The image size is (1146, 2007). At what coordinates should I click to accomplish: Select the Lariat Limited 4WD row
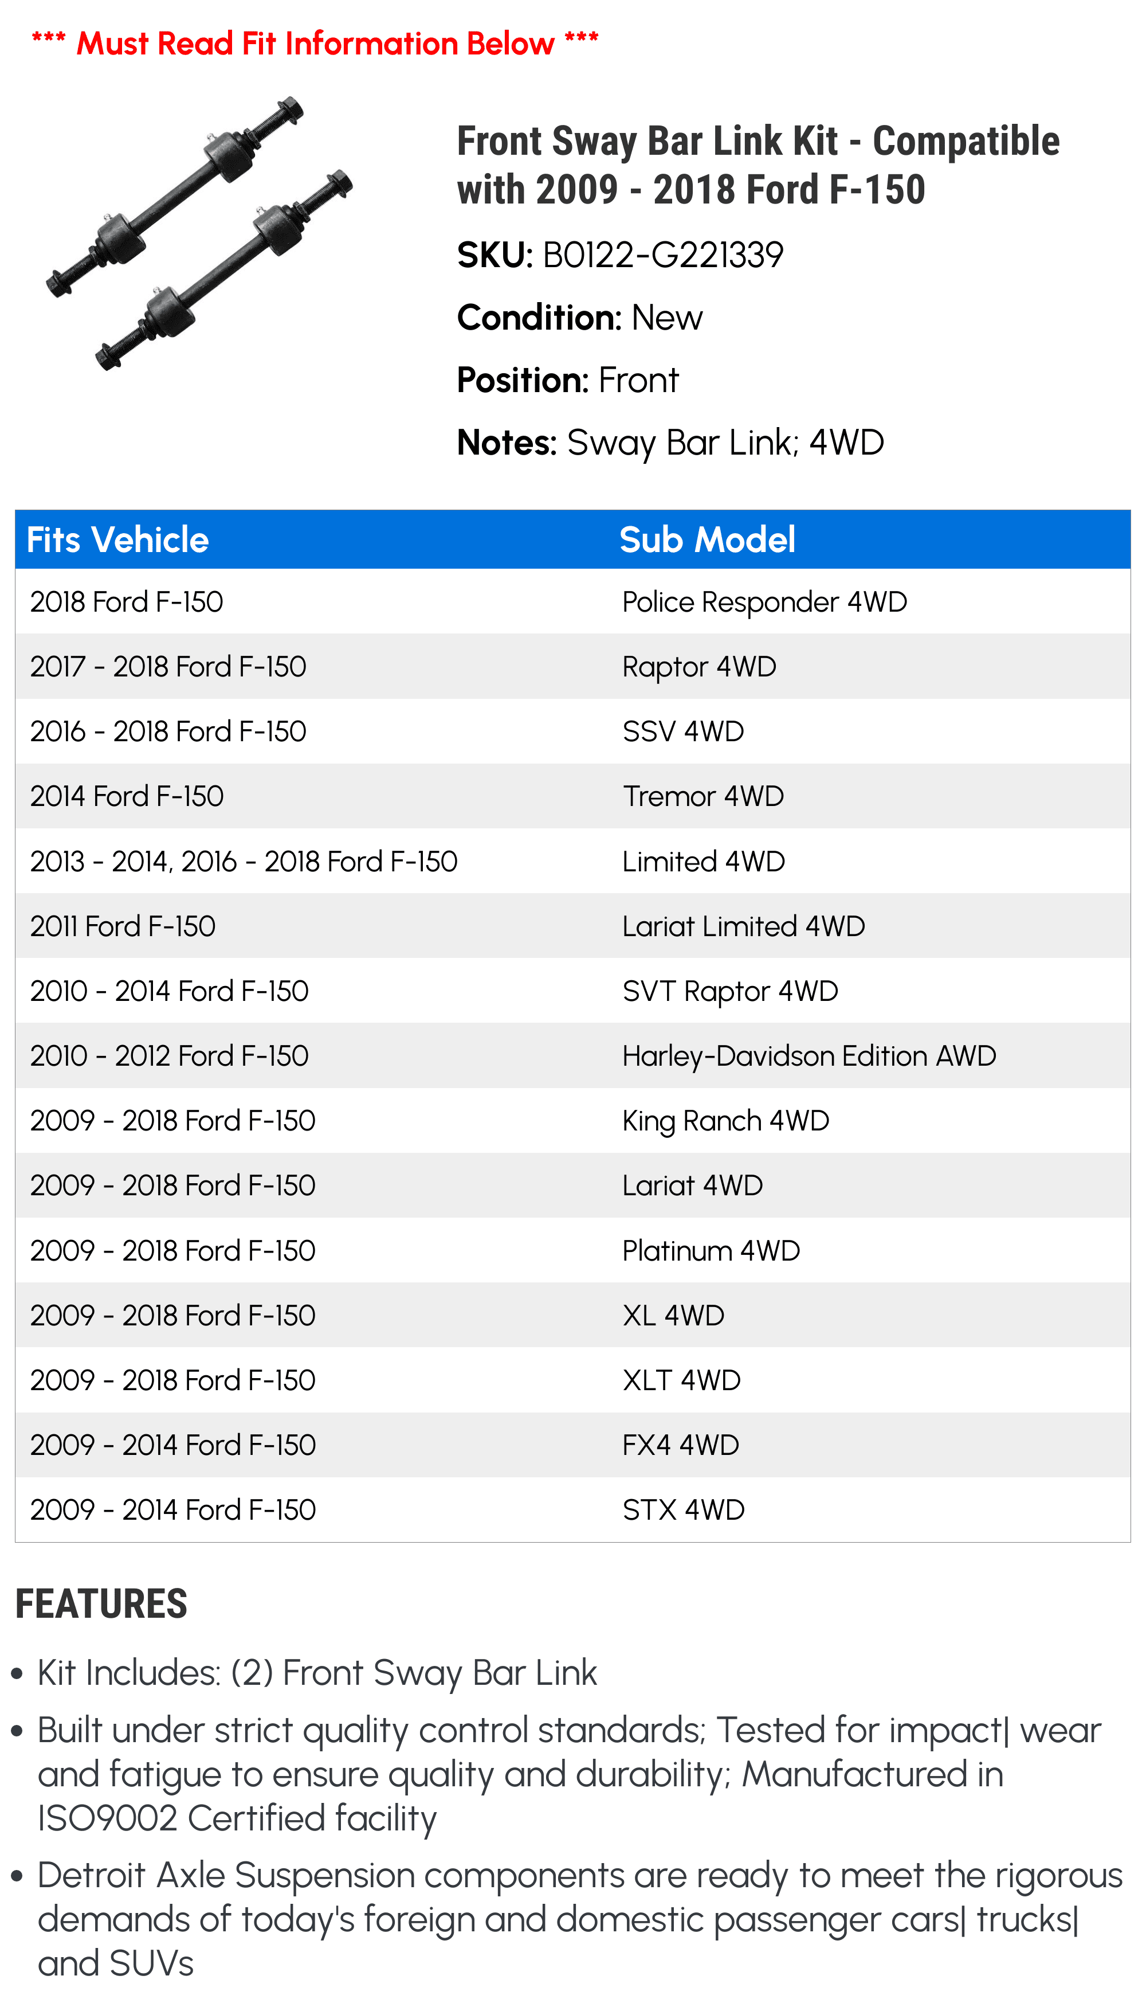tap(573, 926)
